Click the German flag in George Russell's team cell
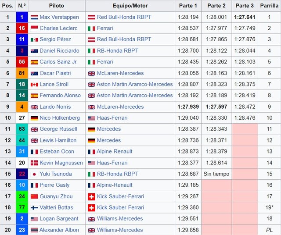This screenshot has height=235, width=281. coord(91,129)
